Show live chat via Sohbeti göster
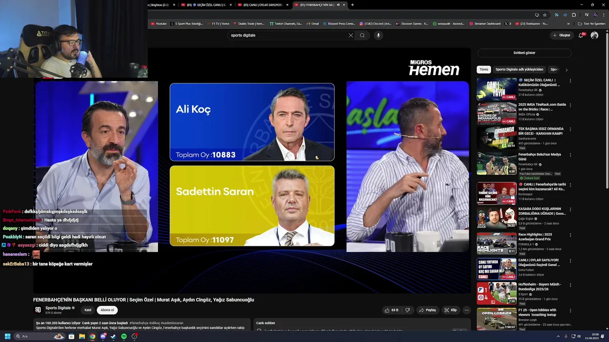The width and height of the screenshot is (609, 342). (x=524, y=53)
